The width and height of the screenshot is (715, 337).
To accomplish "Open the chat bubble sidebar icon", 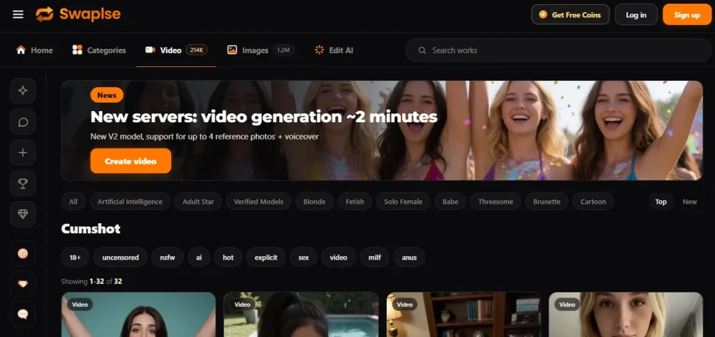I will coord(23,121).
